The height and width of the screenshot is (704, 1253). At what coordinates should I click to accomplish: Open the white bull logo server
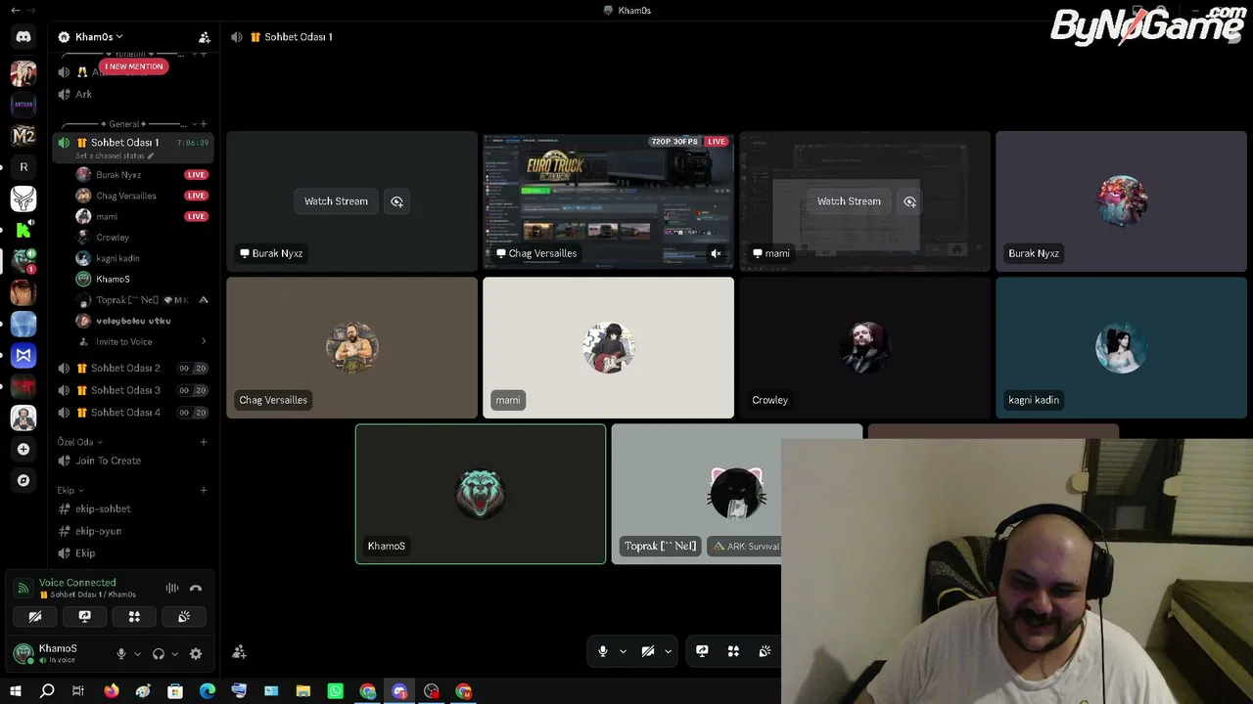23,198
